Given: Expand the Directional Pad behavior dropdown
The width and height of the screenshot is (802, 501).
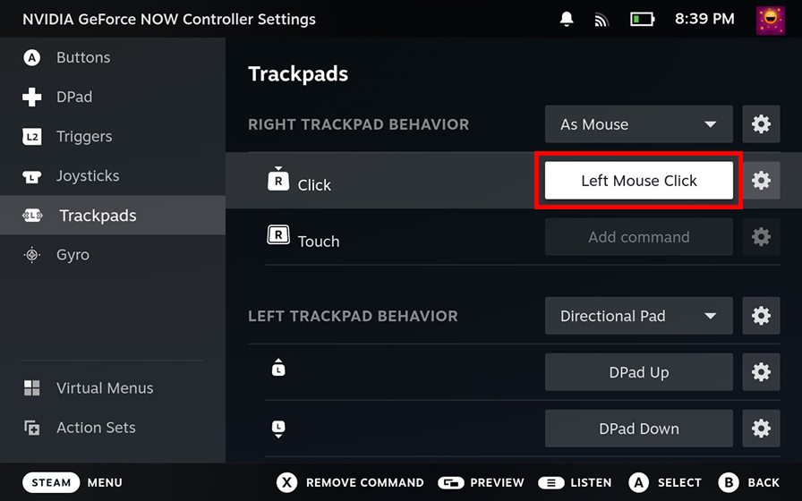Looking at the screenshot, I should (x=638, y=316).
